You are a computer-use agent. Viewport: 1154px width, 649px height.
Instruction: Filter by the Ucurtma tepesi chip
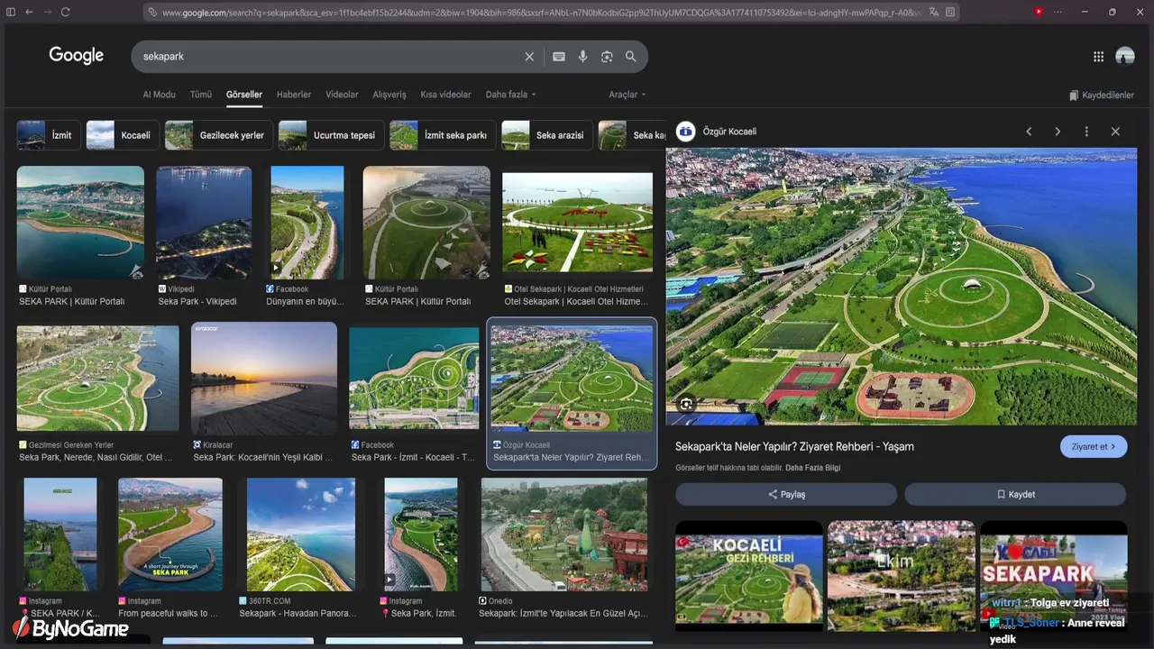click(332, 135)
